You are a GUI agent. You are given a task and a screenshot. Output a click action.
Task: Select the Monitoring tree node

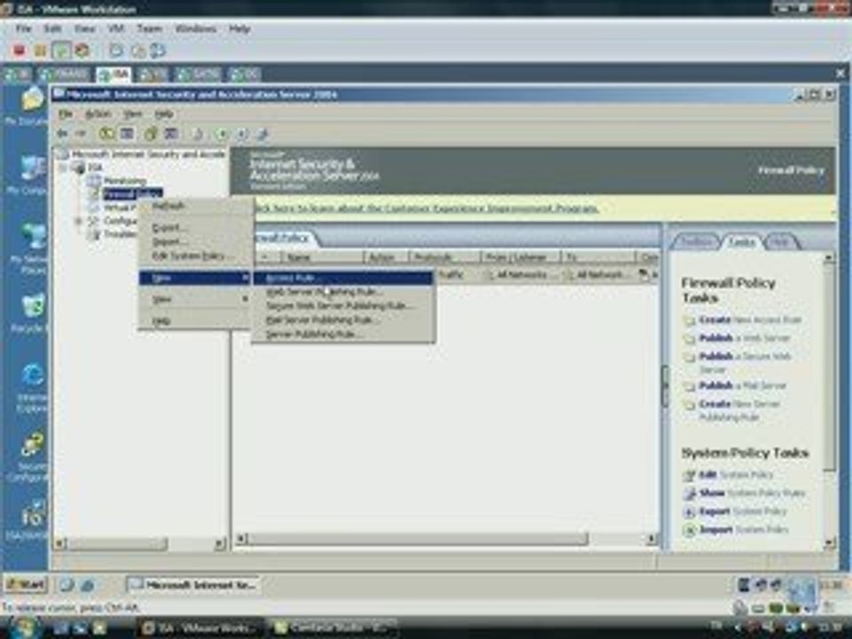tap(124, 181)
